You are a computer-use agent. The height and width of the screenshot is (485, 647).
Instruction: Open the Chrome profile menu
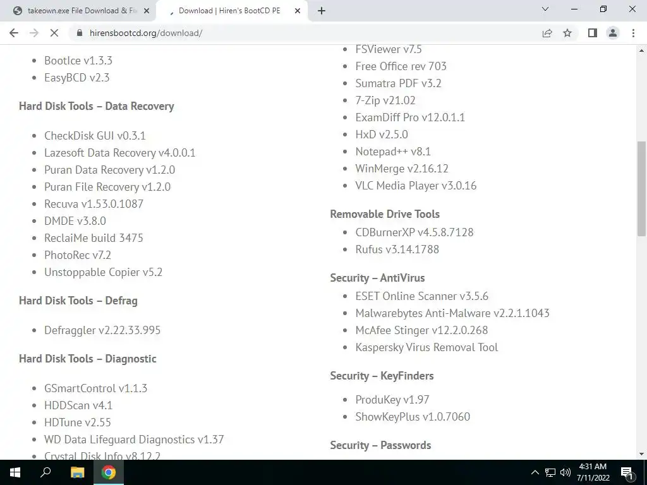pos(613,33)
